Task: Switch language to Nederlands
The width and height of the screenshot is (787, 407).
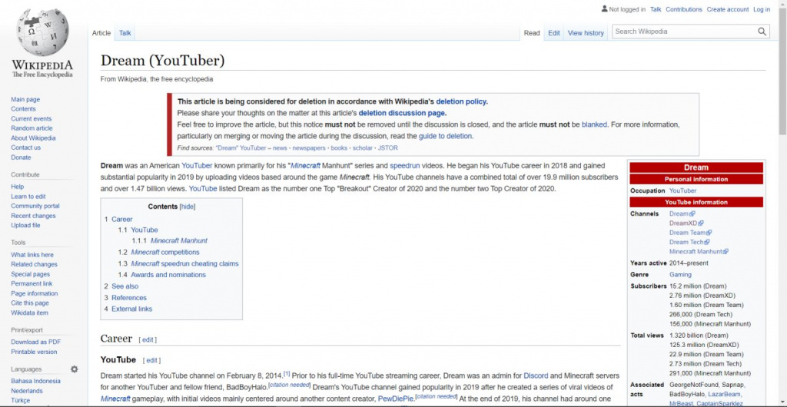Action: [27, 391]
